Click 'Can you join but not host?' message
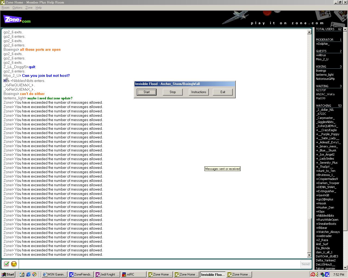The height and width of the screenshot is (278, 348). (46, 75)
